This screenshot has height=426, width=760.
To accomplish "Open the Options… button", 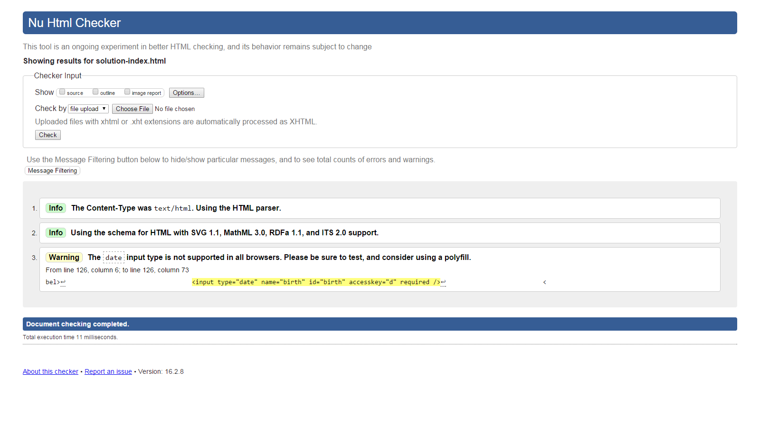I will [x=187, y=93].
